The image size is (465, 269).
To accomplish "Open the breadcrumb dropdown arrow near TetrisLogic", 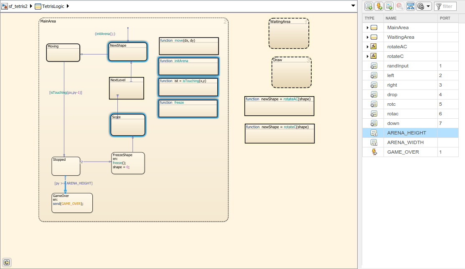I will coord(353,6).
